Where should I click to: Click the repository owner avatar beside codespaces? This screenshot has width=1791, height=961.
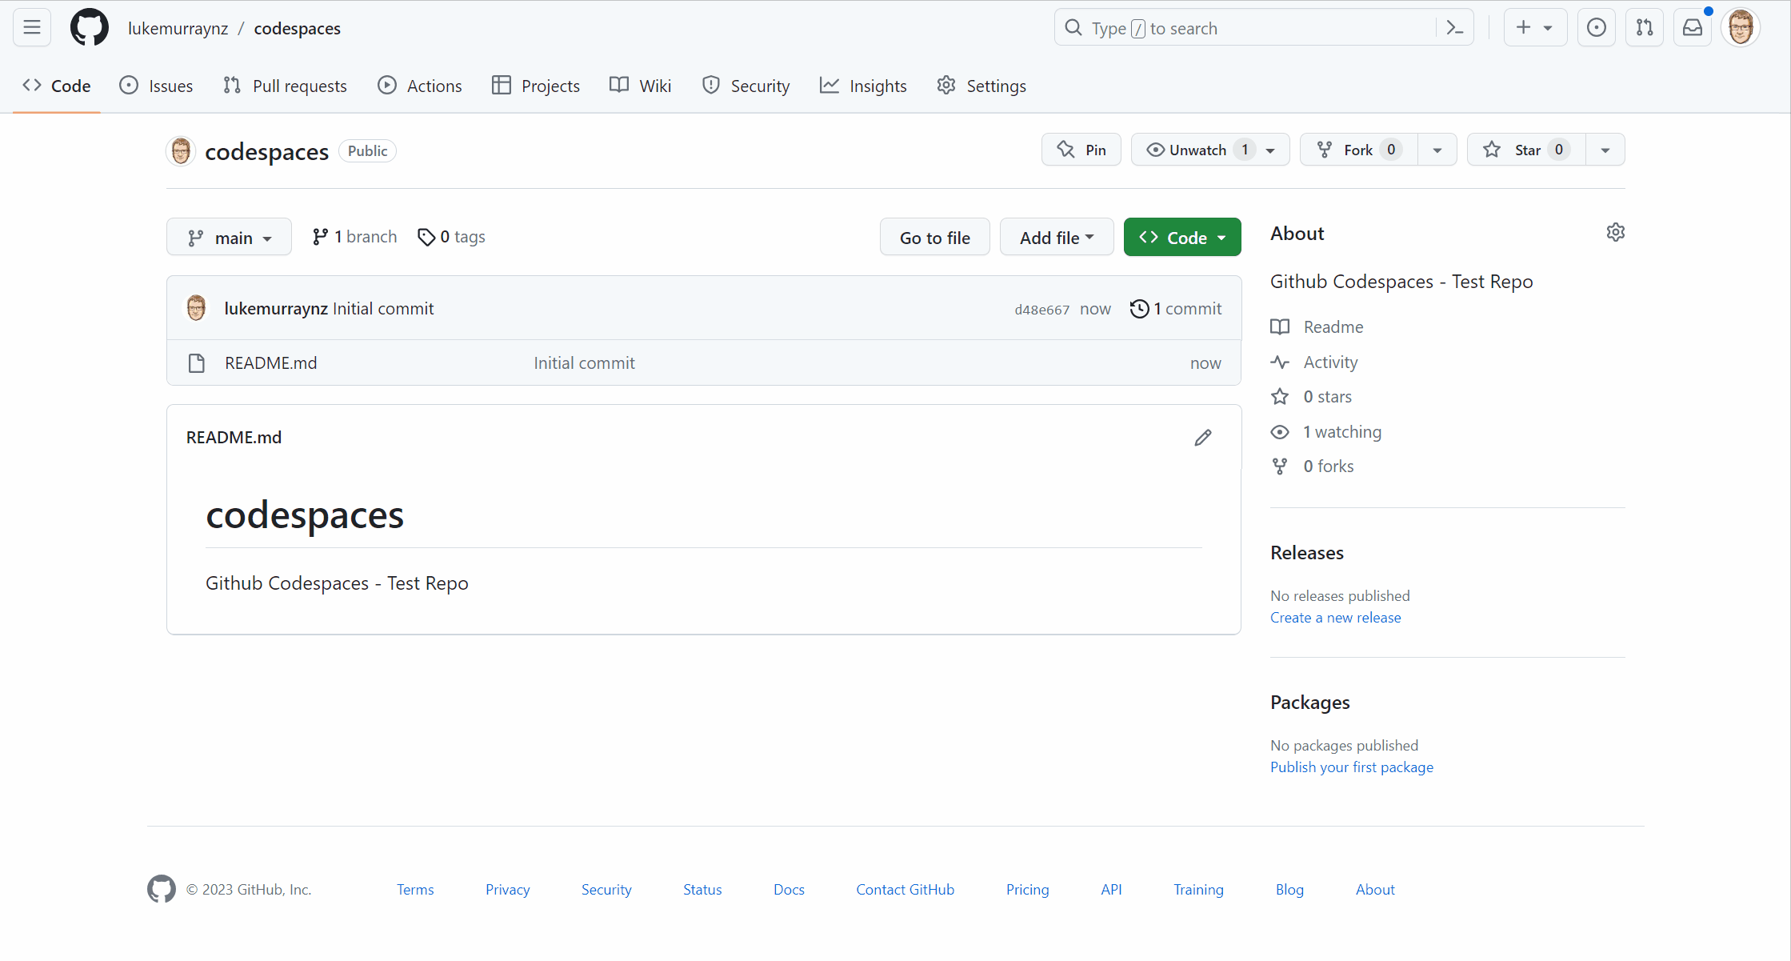coord(181,150)
